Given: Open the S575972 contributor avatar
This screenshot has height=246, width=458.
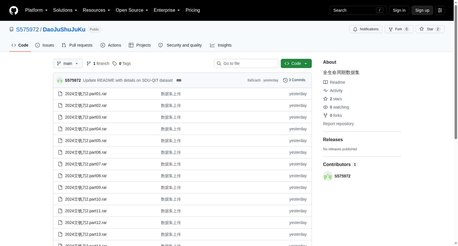Looking at the screenshot, I should [328, 176].
